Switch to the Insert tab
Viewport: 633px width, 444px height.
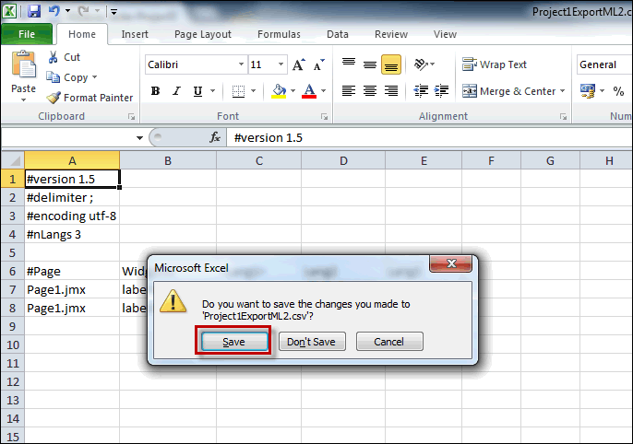pyautogui.click(x=135, y=34)
